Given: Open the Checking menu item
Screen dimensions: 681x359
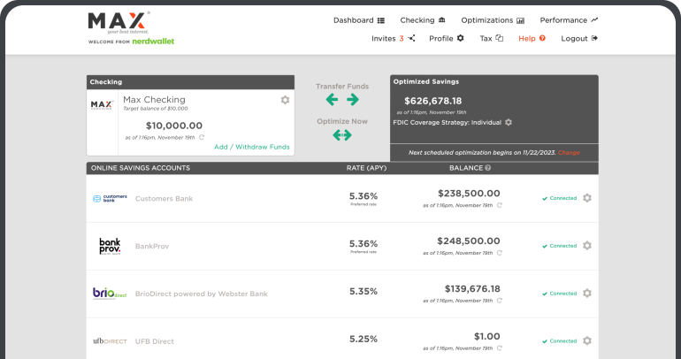Looking at the screenshot, I should [423, 20].
